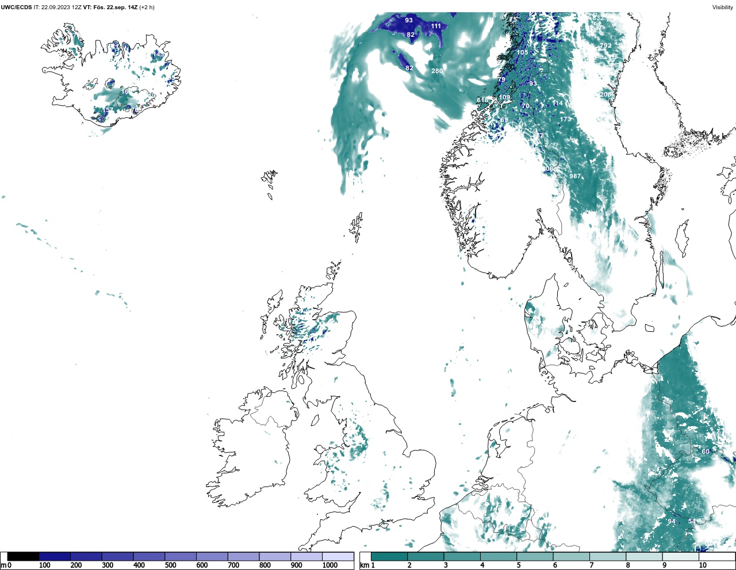Click the 400–500 m legend swatch
Image resolution: width=736 pixels, height=570 pixels.
[149, 557]
